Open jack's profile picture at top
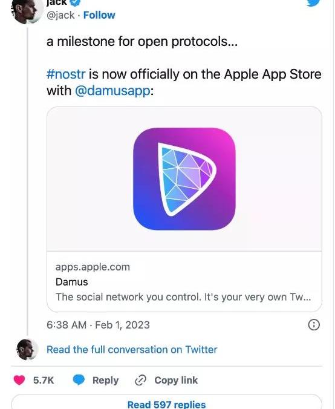This screenshot has height=409, width=335. tap(27, 11)
